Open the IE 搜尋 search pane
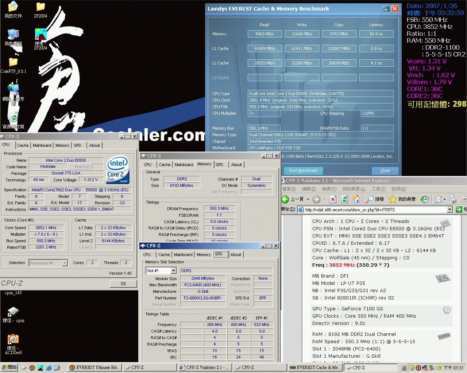The width and height of the screenshot is (467, 373). tap(375, 199)
